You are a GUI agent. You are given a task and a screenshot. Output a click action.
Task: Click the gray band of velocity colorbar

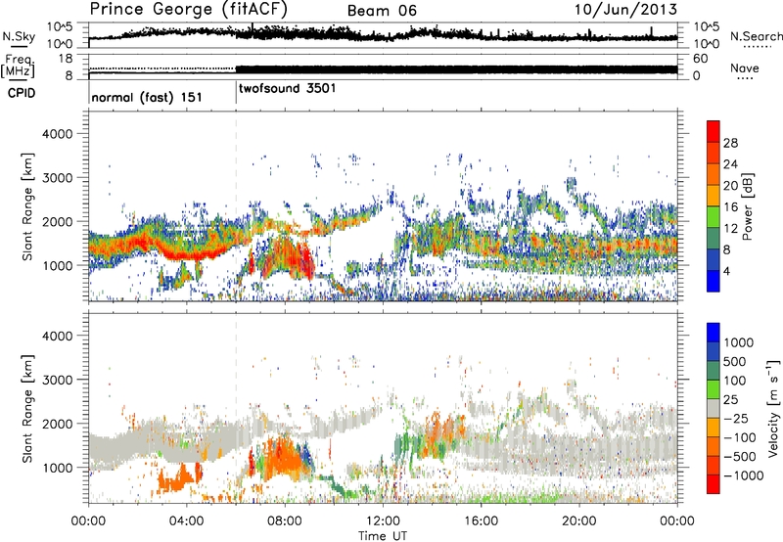coord(714,408)
